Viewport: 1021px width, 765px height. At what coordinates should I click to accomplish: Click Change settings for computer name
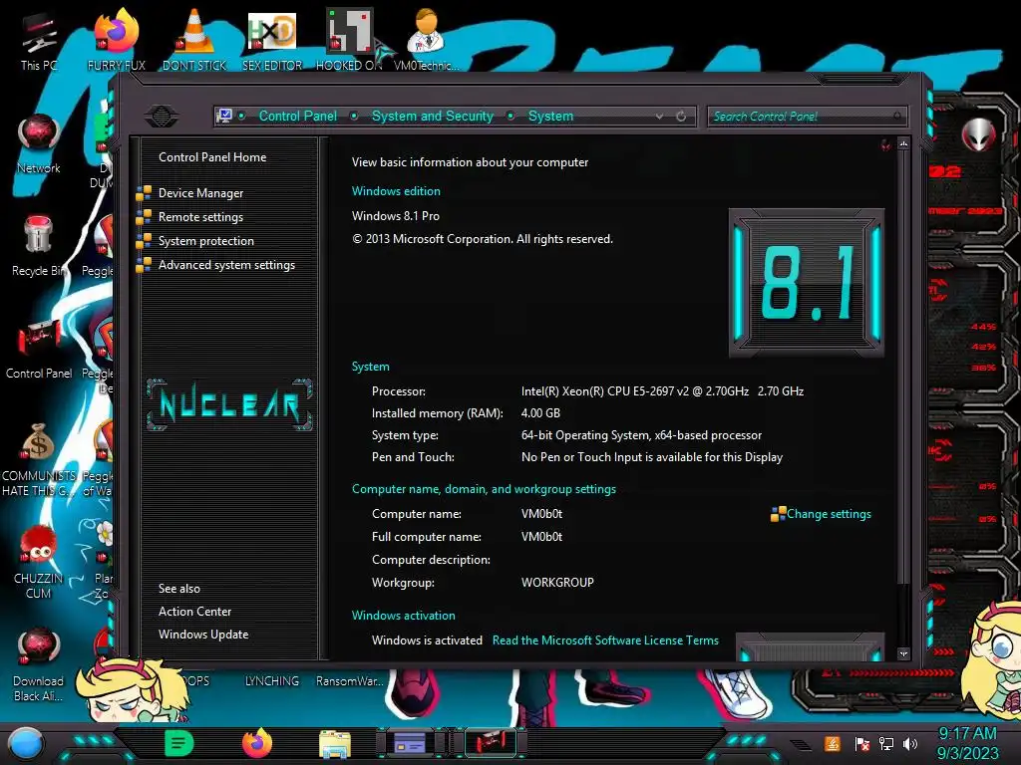pos(829,514)
